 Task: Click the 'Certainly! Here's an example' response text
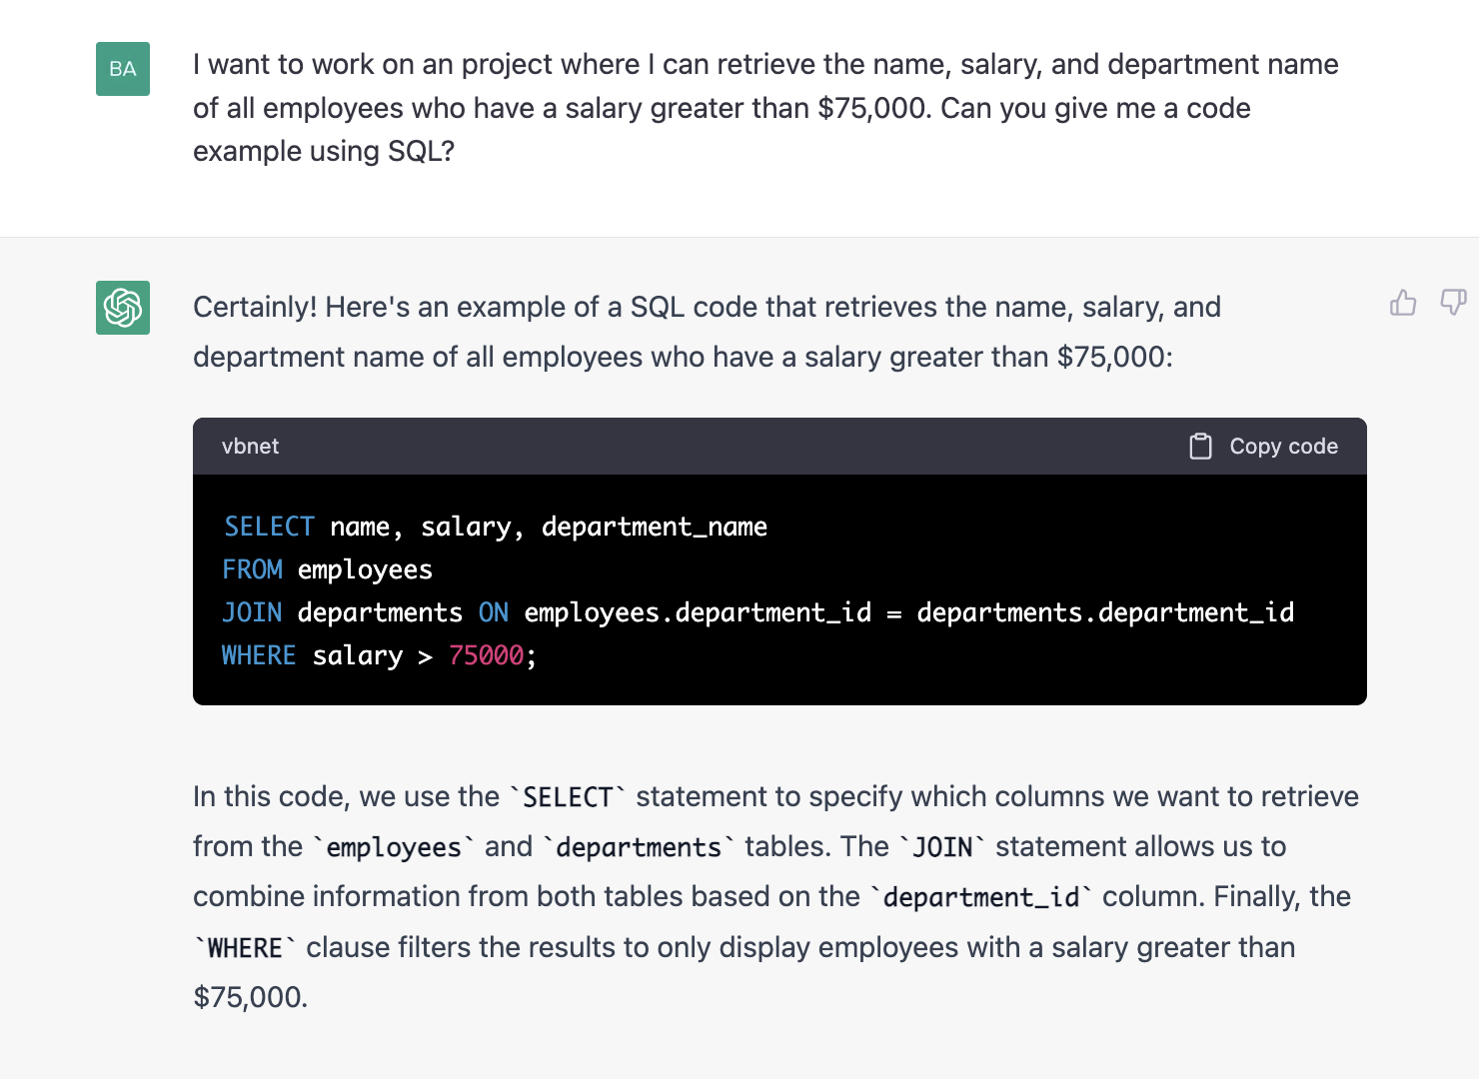(x=708, y=332)
